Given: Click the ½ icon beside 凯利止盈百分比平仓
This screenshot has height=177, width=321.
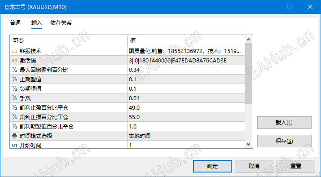Looking at the screenshot, I should (14, 107).
